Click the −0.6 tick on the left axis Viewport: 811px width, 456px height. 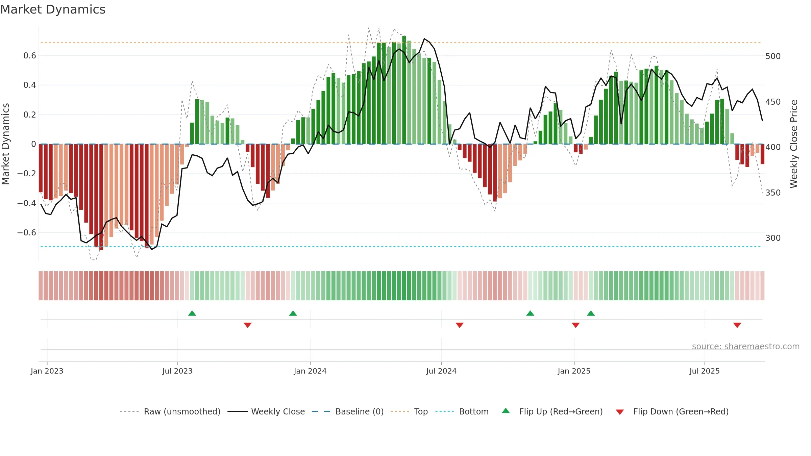[27, 232]
